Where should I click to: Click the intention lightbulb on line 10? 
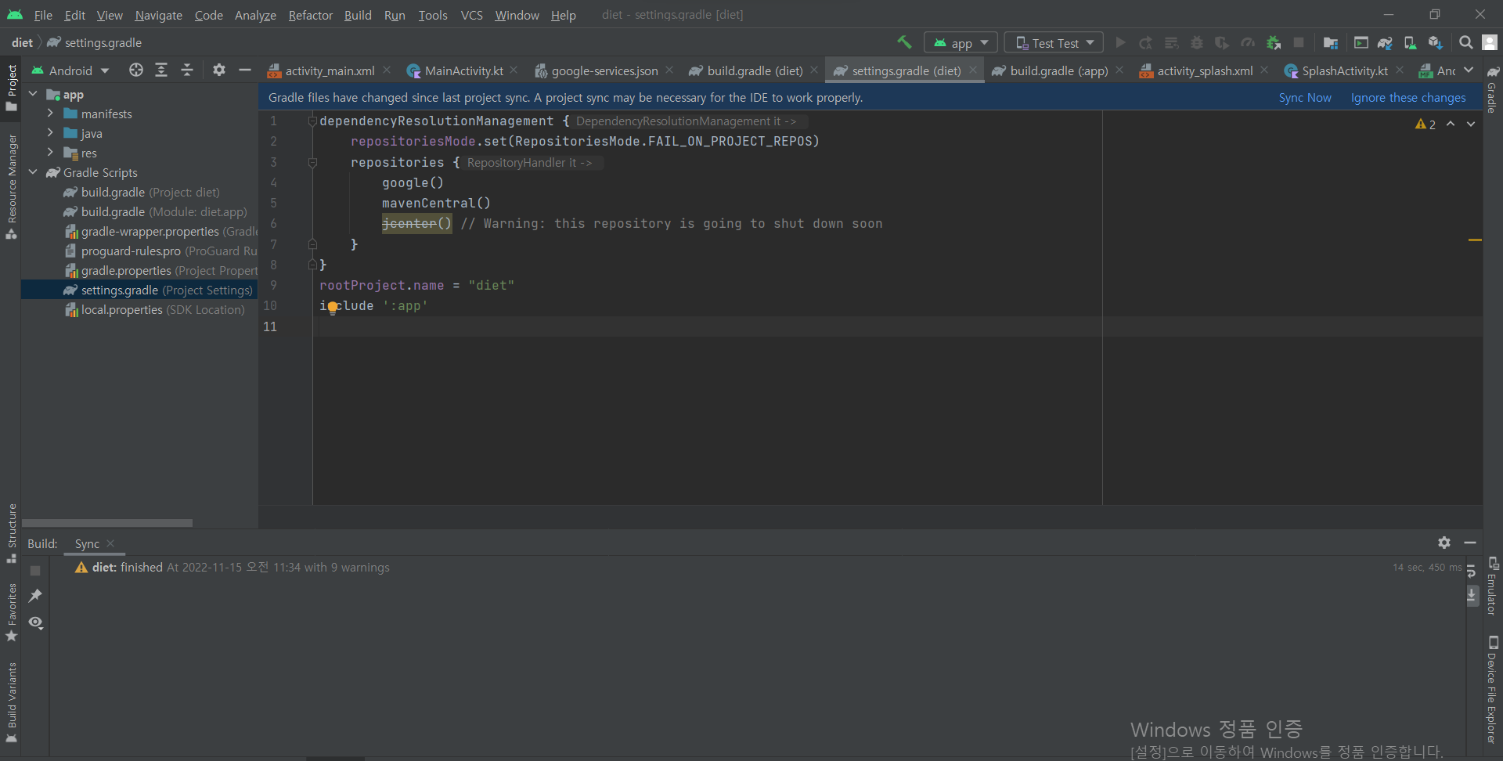[x=333, y=306]
